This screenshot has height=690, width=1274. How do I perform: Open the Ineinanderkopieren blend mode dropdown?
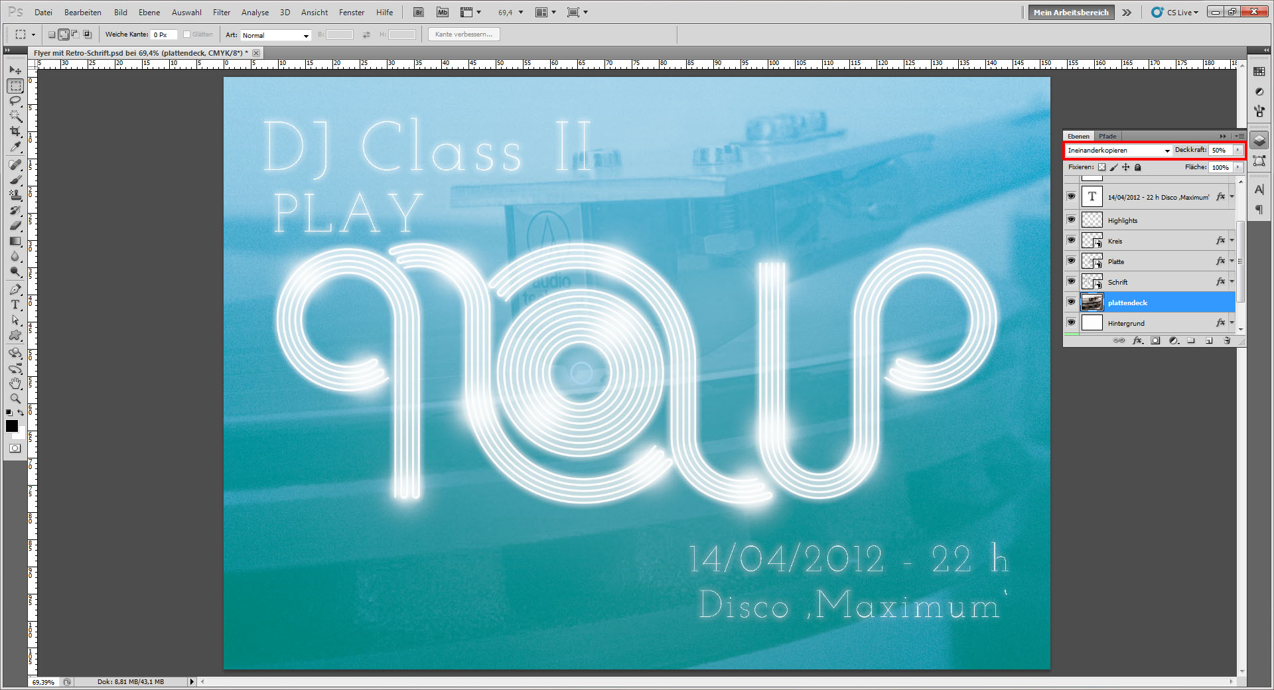[x=1118, y=151]
